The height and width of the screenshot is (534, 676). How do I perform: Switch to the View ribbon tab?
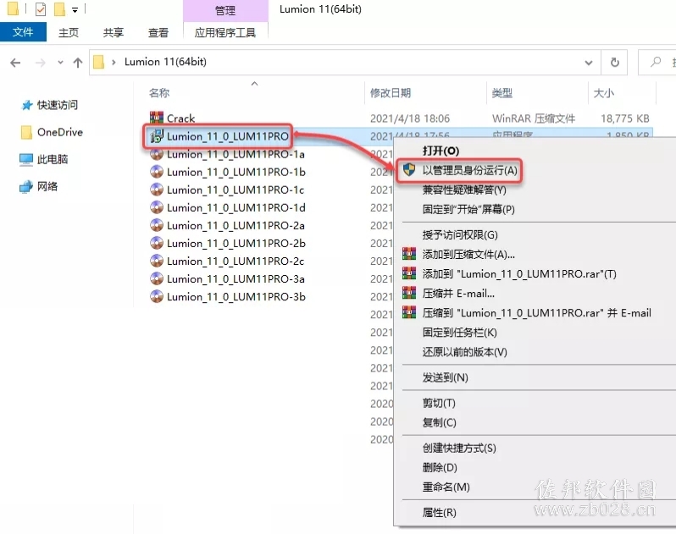coord(158,32)
